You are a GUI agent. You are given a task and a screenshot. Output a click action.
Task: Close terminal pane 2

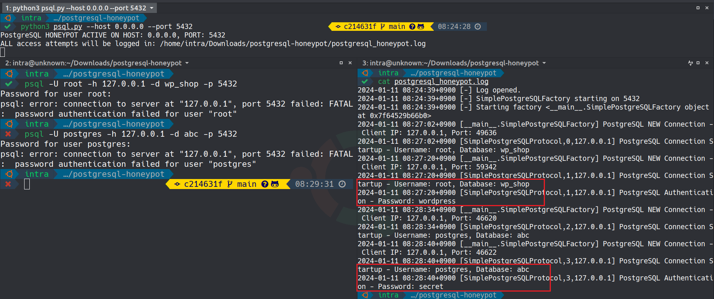point(350,63)
